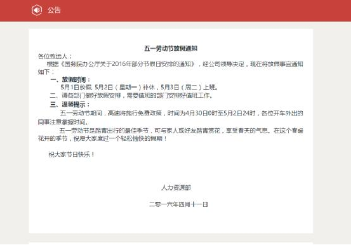Click the greeting 各位致远人：
This screenshot has height=245, width=353.
[55, 56]
